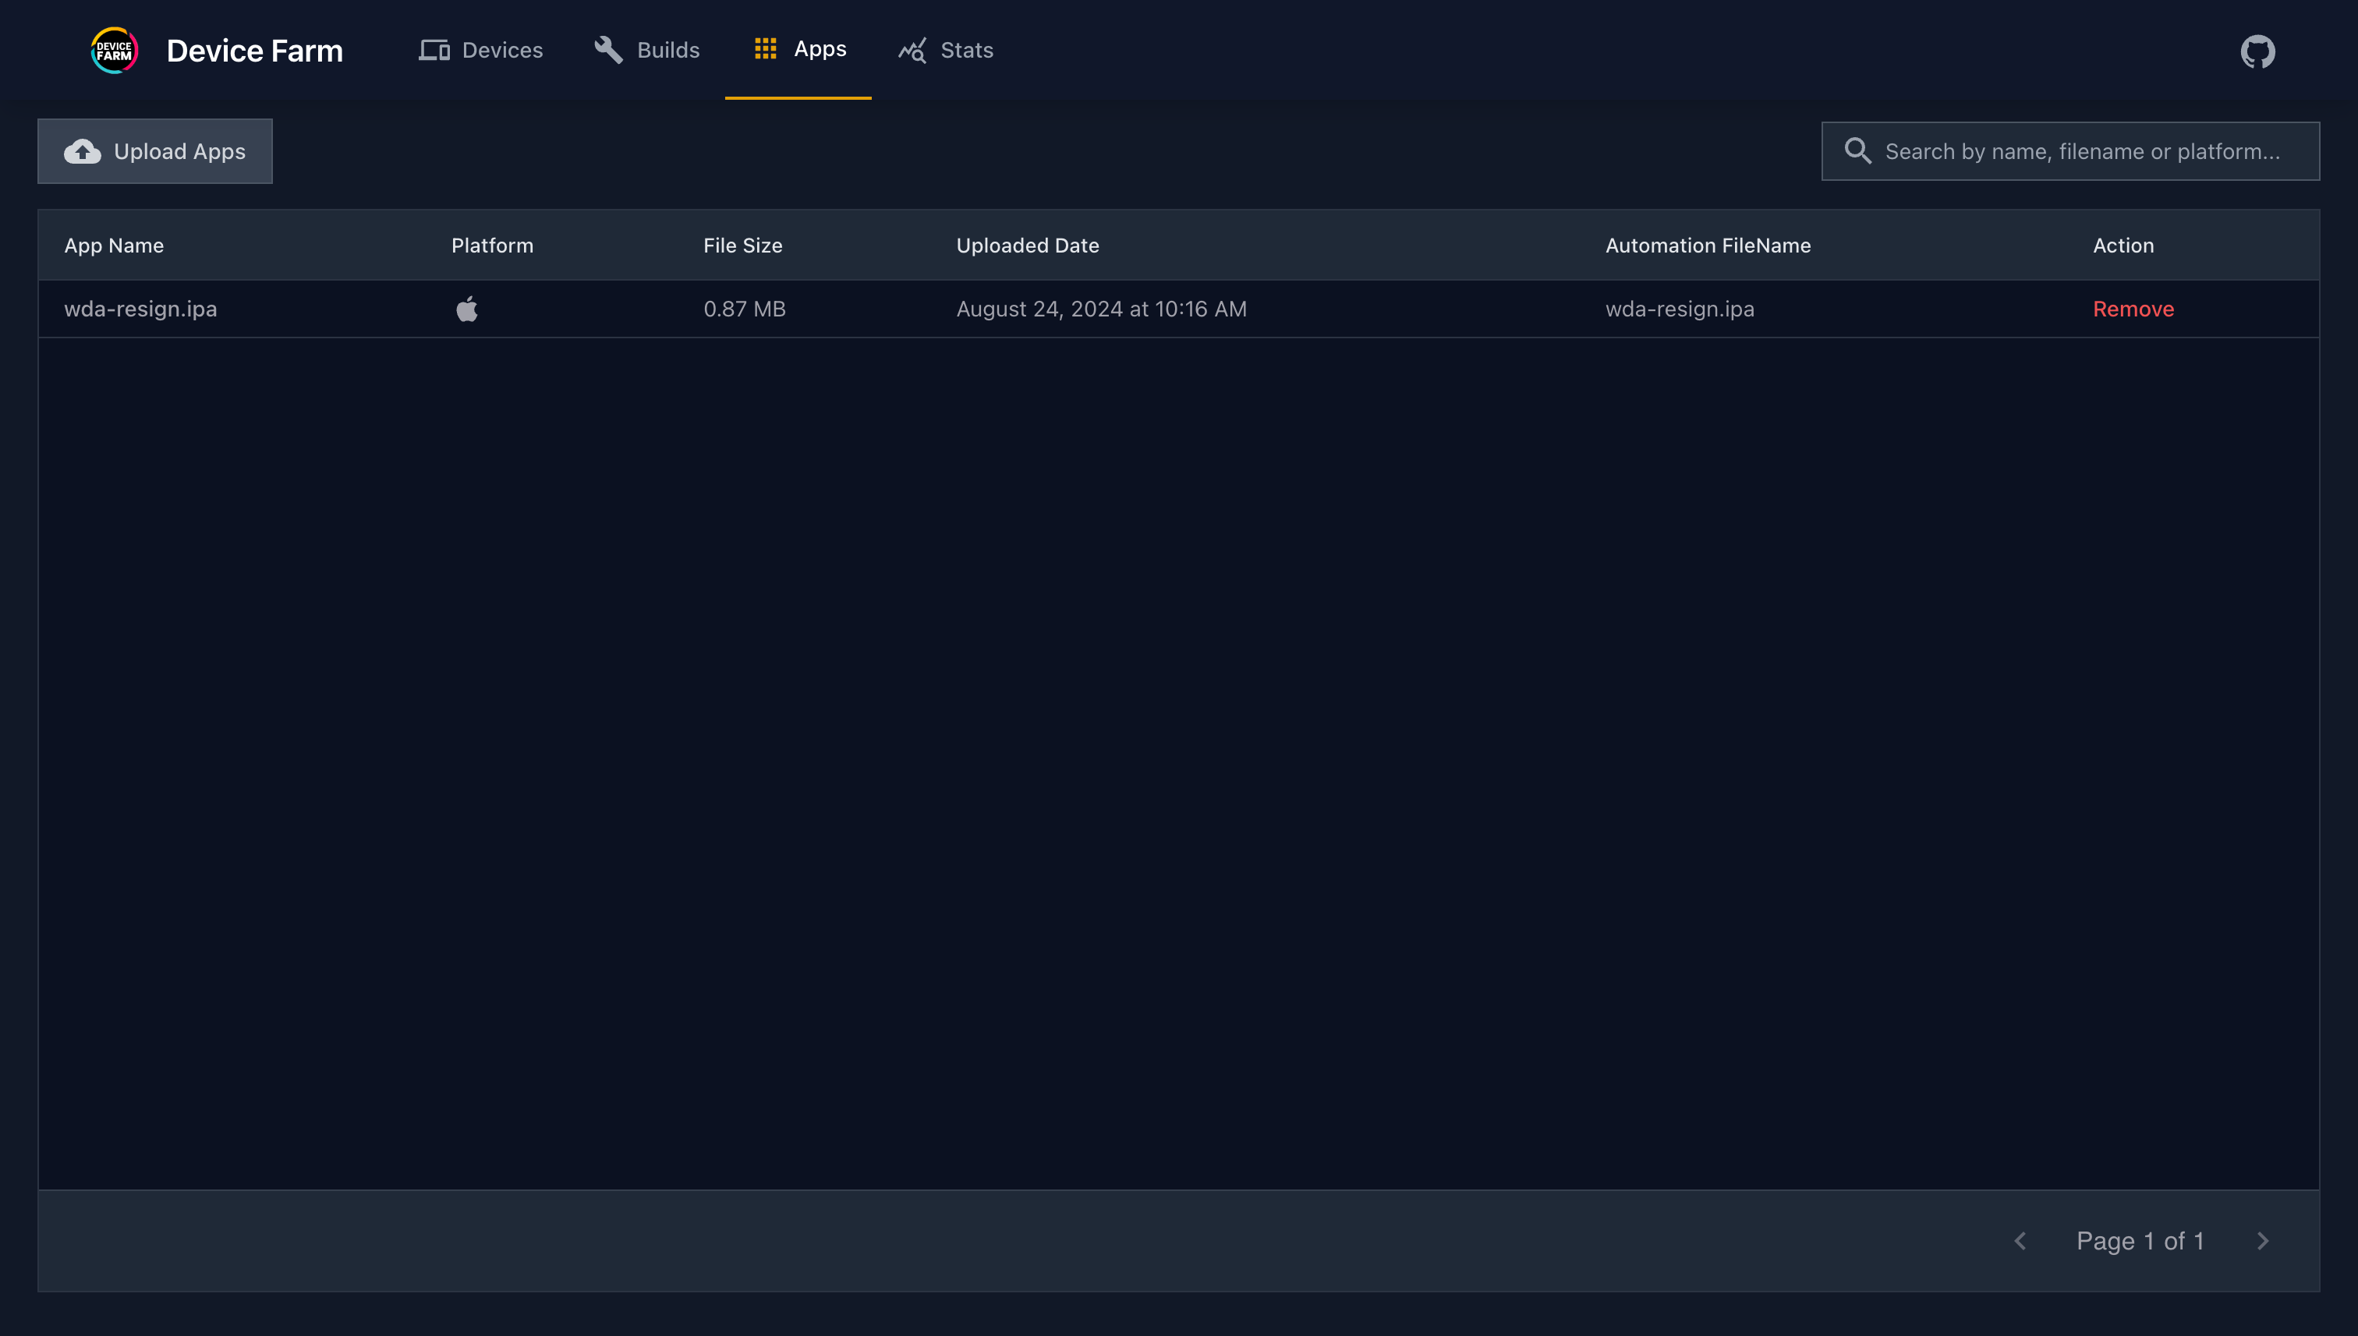This screenshot has height=1336, width=2358.
Task: Click the search magnifier icon
Action: [1857, 151]
